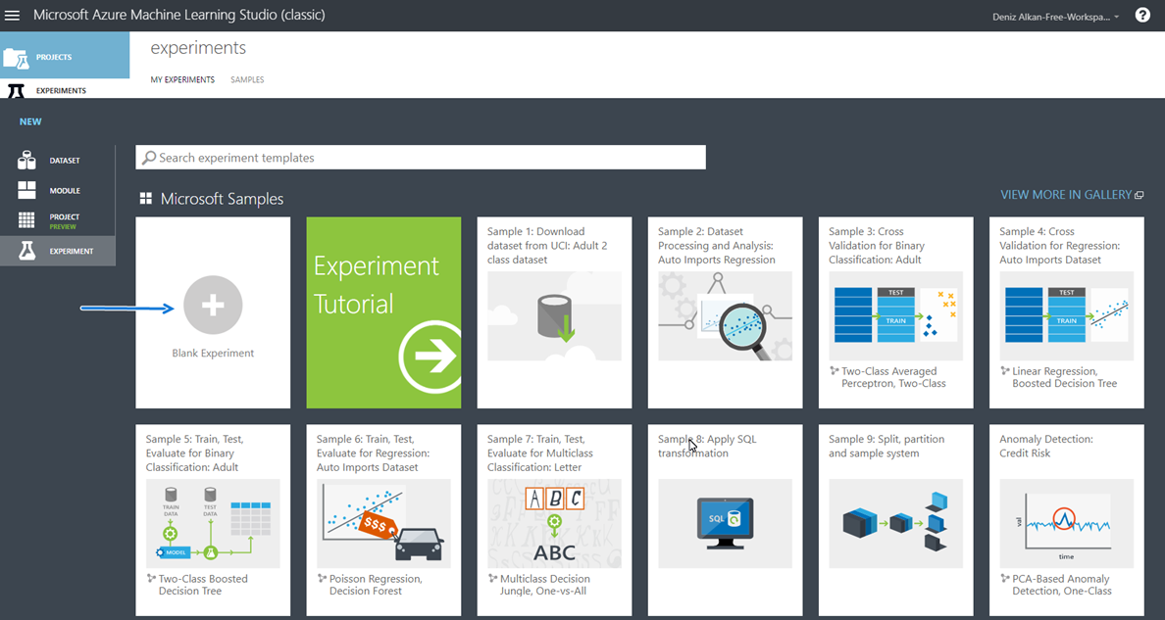Click module icon beside Multiclass Decision Jungle
This screenshot has width=1165, height=620.
(492, 578)
